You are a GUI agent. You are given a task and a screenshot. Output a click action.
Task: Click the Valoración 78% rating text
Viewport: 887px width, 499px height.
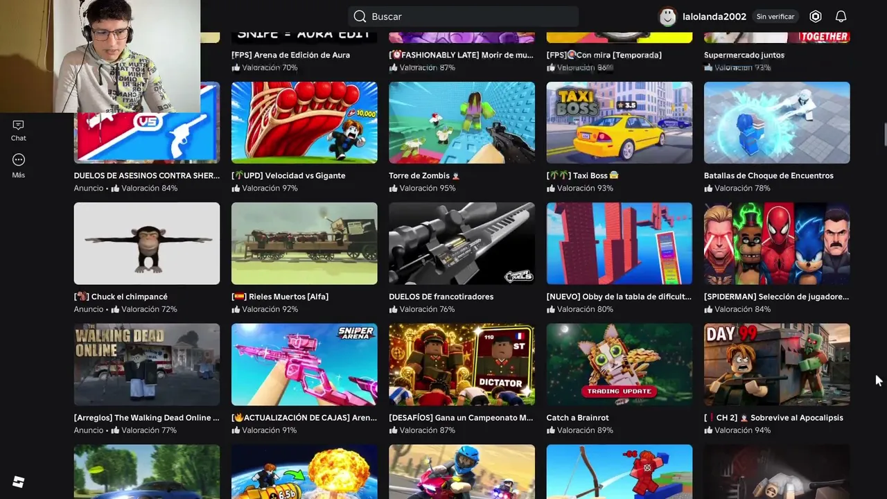pyautogui.click(x=743, y=189)
